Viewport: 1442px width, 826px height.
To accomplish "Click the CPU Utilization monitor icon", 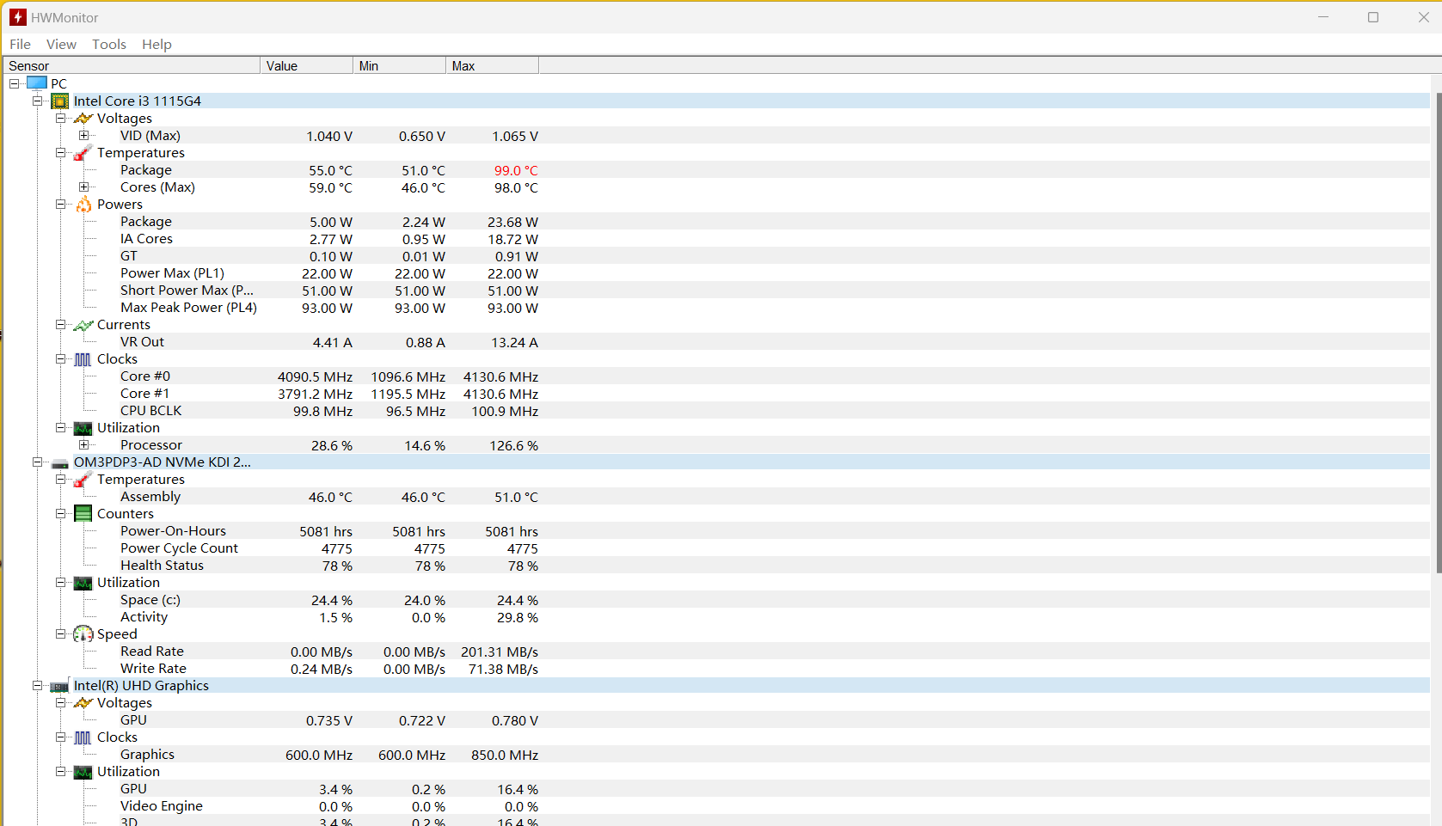I will click(x=83, y=428).
